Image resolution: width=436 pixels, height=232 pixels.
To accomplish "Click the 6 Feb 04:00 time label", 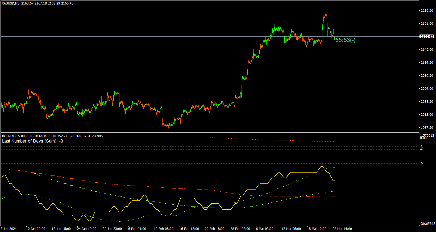I will point(137,229).
